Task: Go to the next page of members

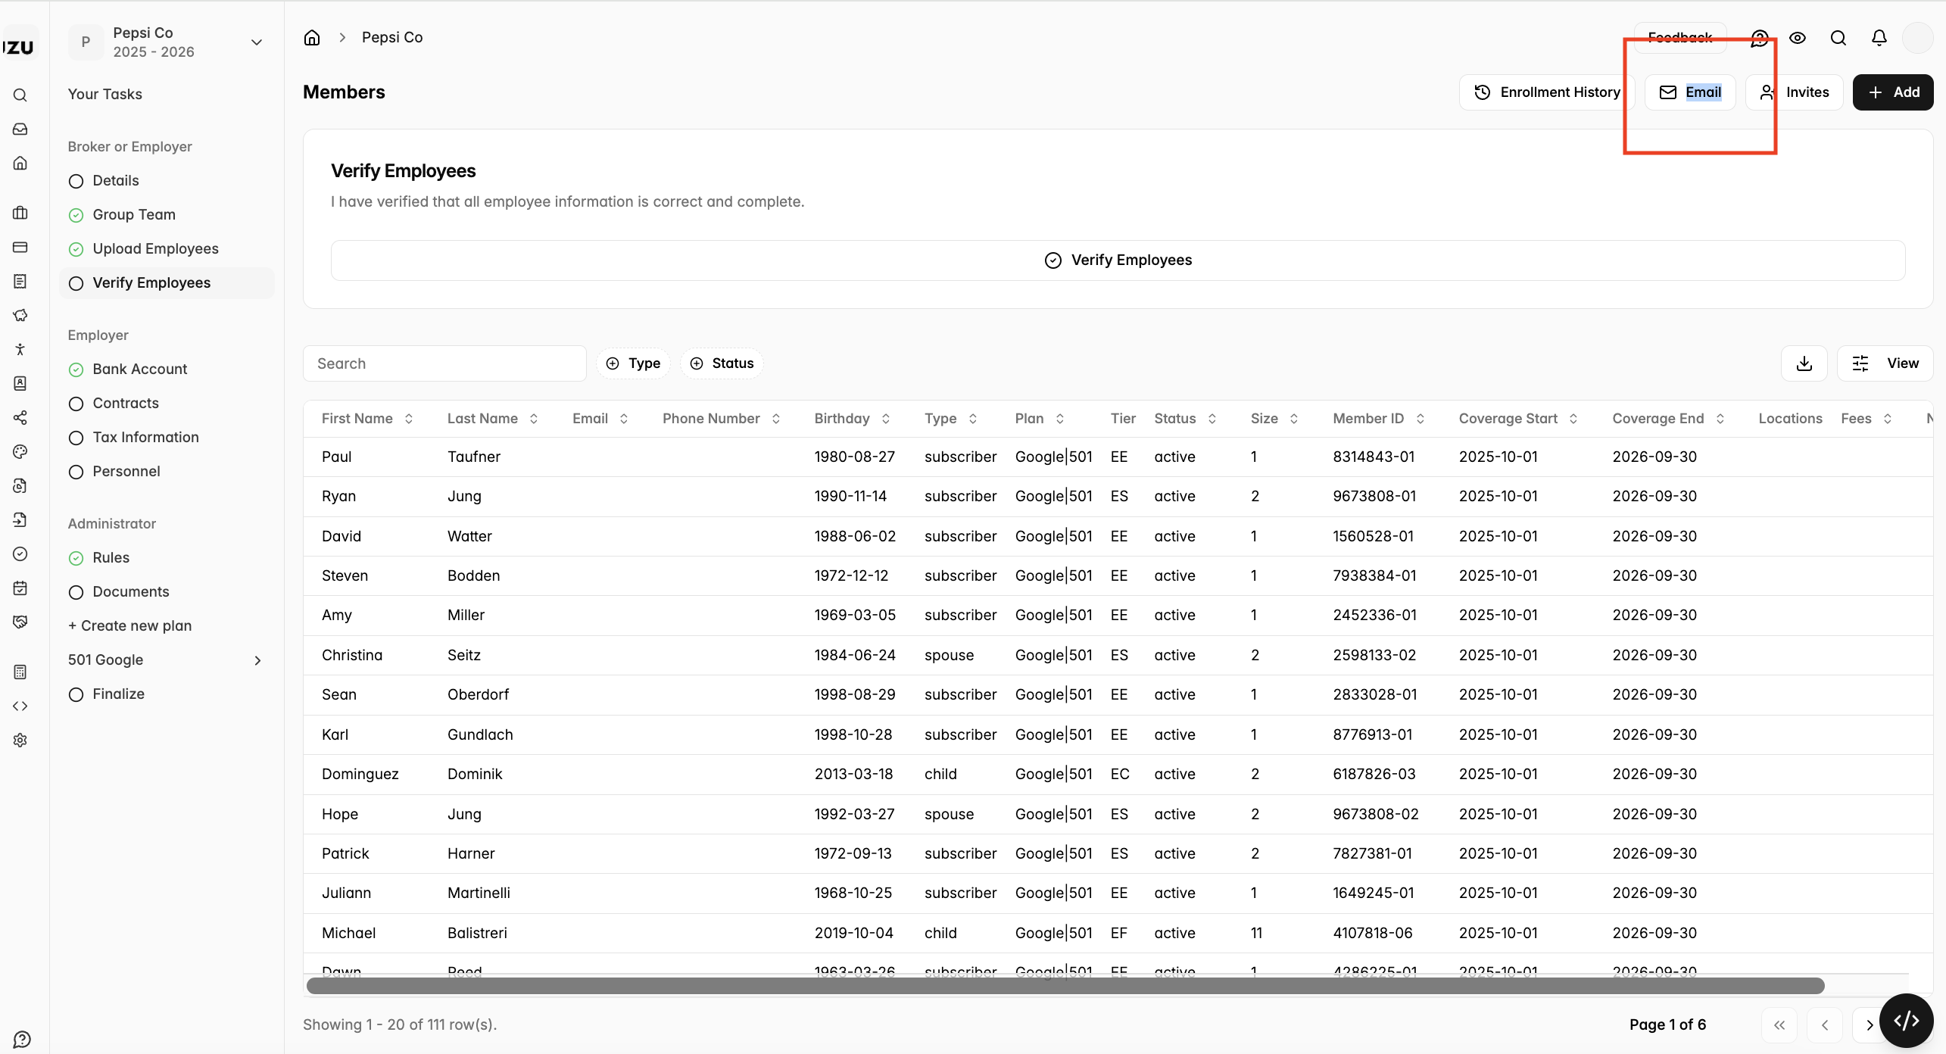Action: [1870, 1025]
